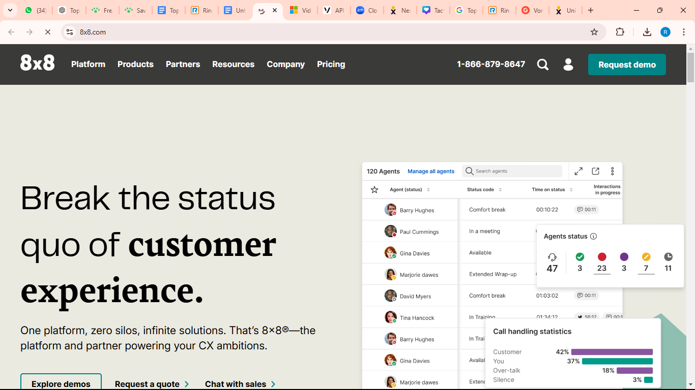Click the Request demo button

click(x=627, y=64)
